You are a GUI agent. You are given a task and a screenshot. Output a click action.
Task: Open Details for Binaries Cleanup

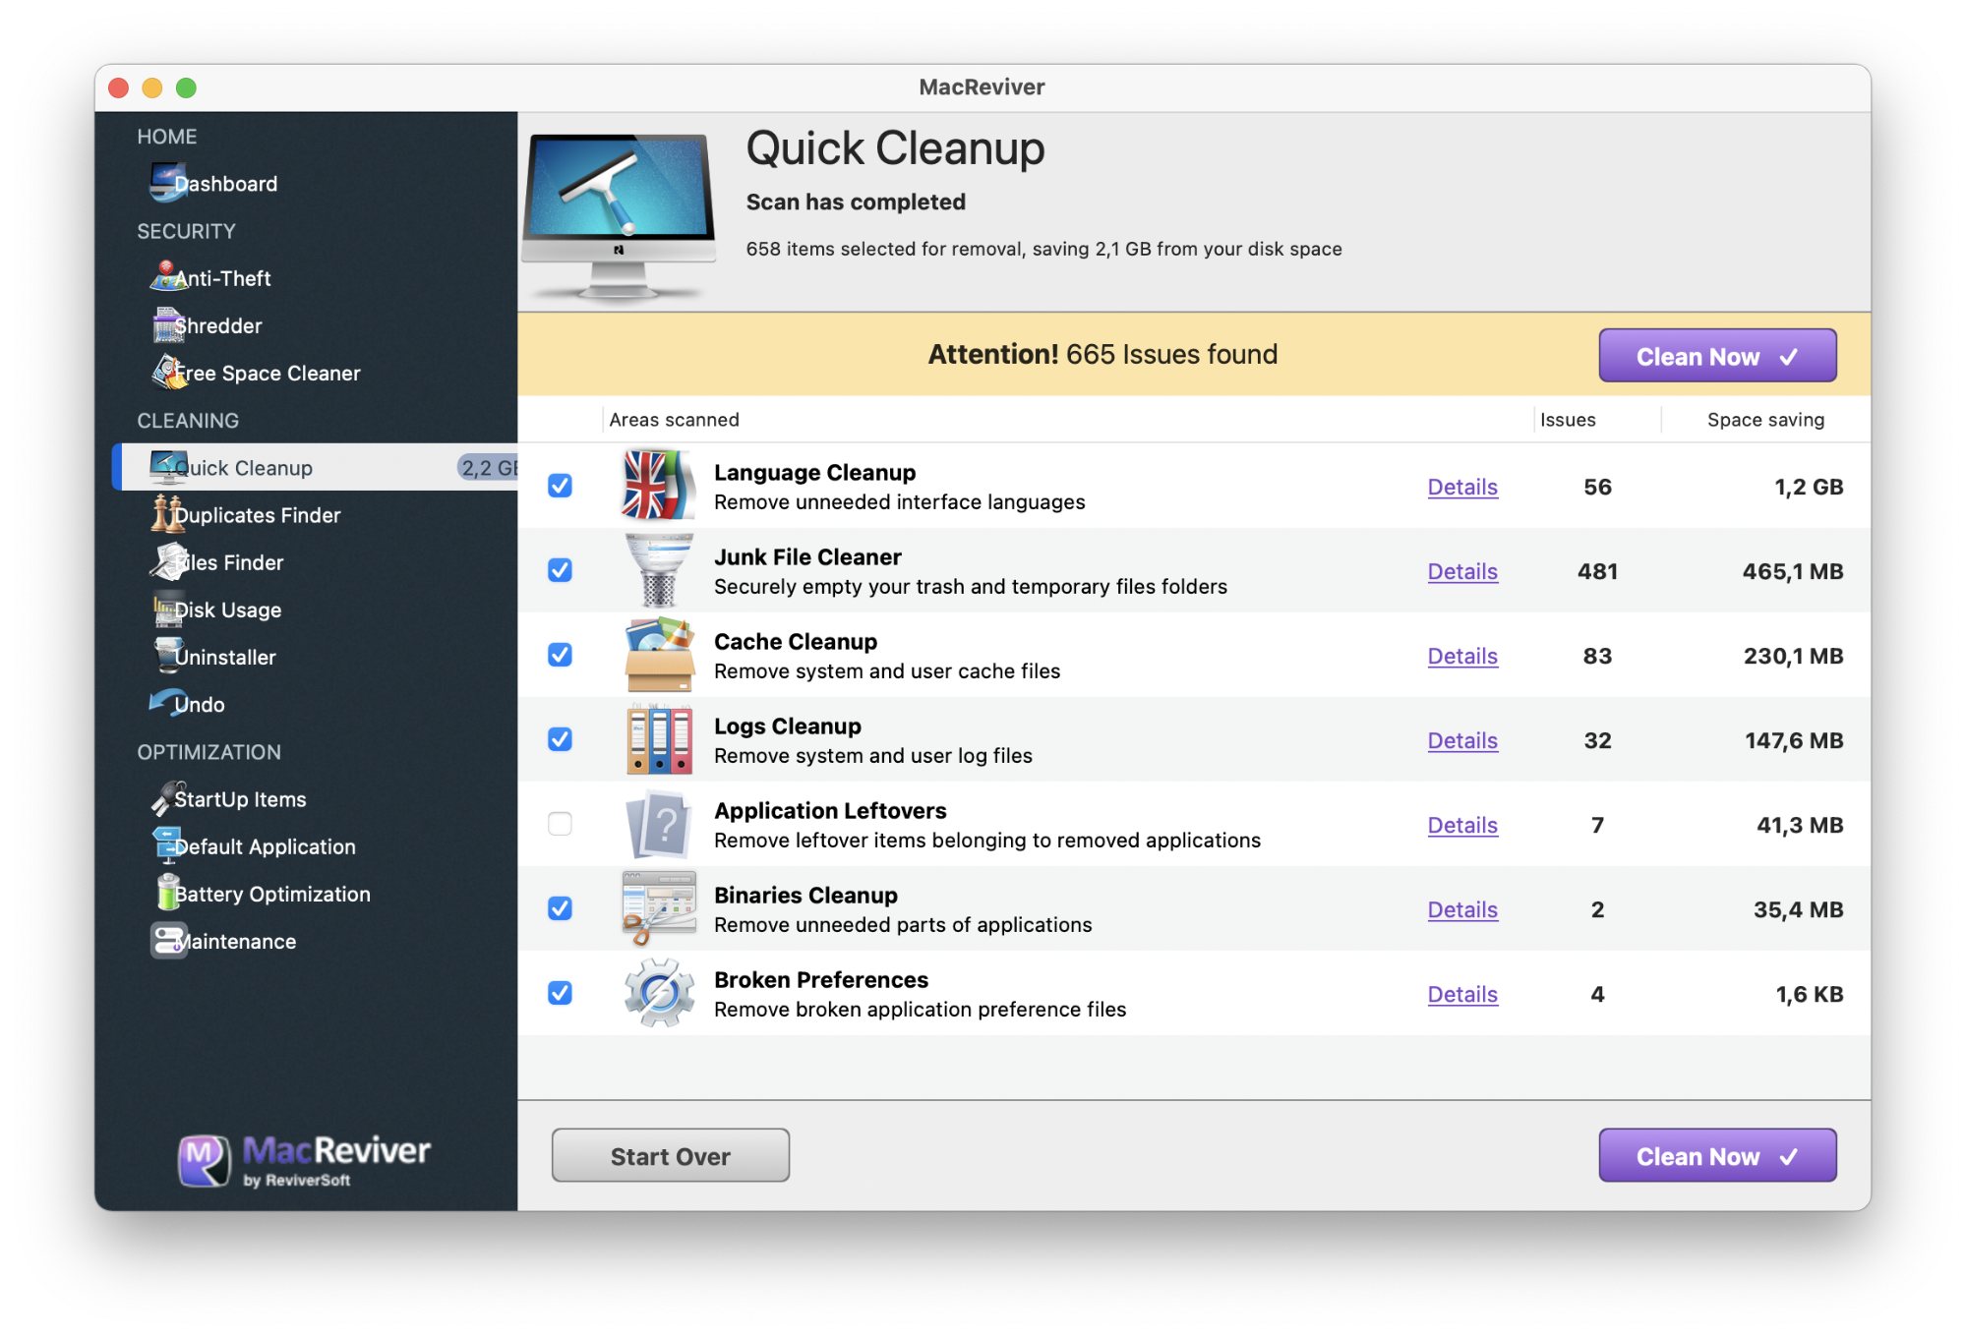pyautogui.click(x=1462, y=909)
